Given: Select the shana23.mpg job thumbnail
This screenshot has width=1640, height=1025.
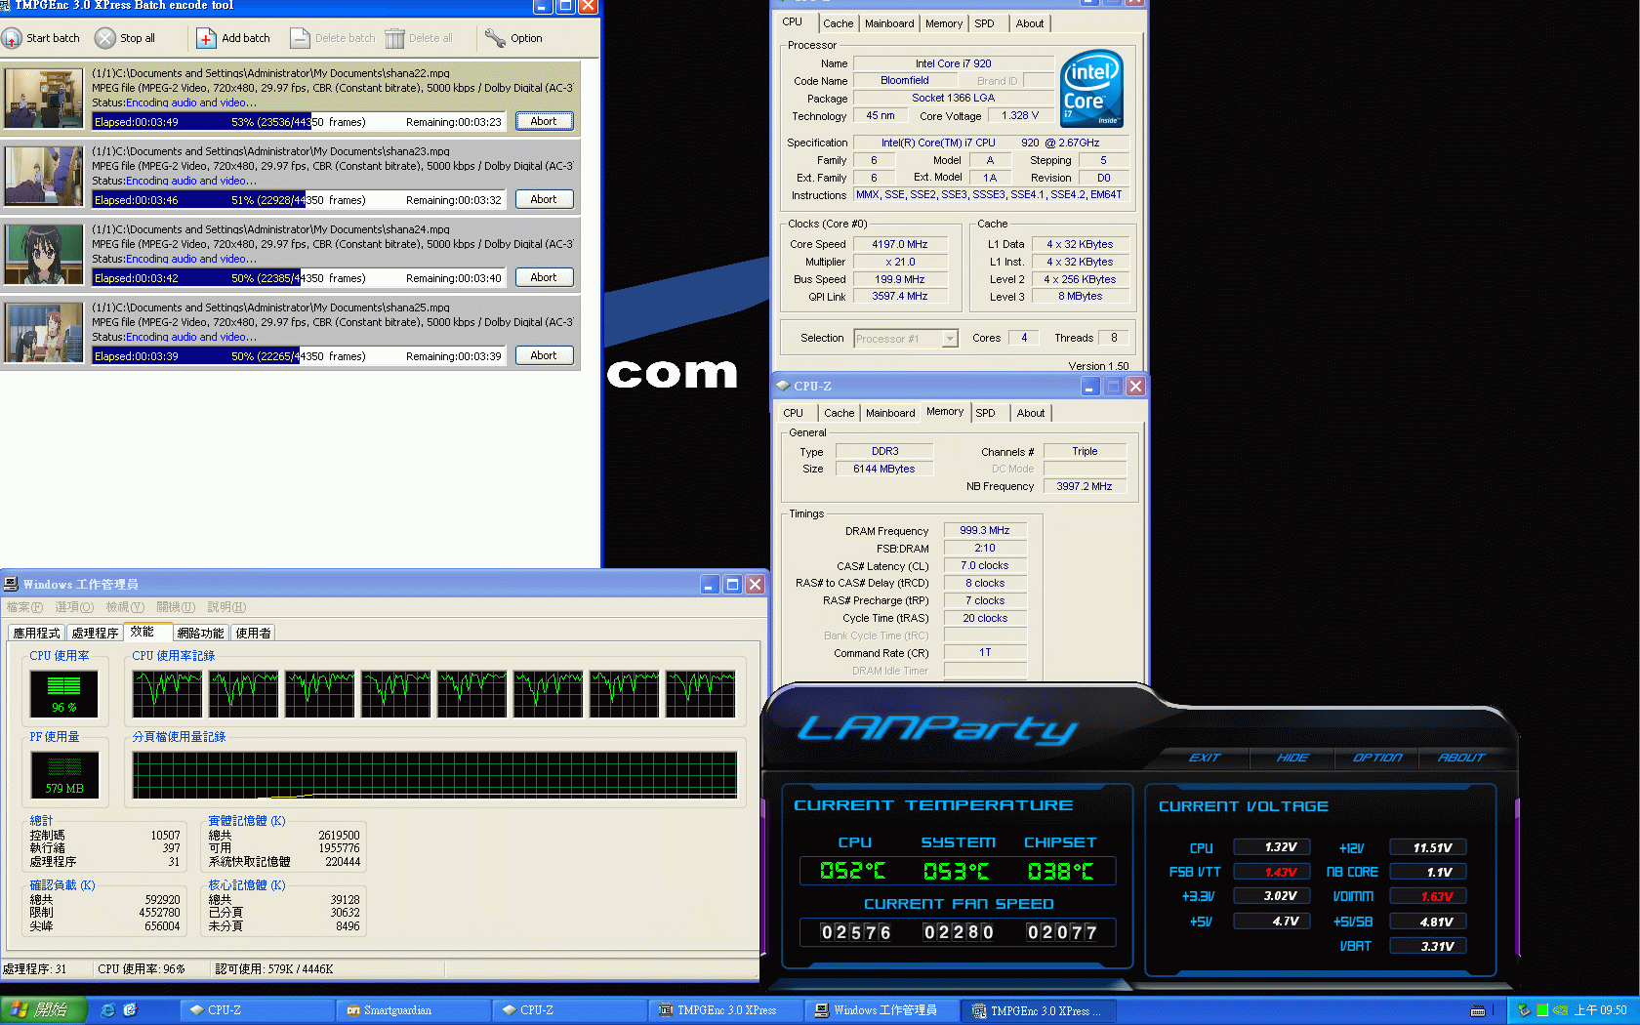Looking at the screenshot, I should [44, 176].
